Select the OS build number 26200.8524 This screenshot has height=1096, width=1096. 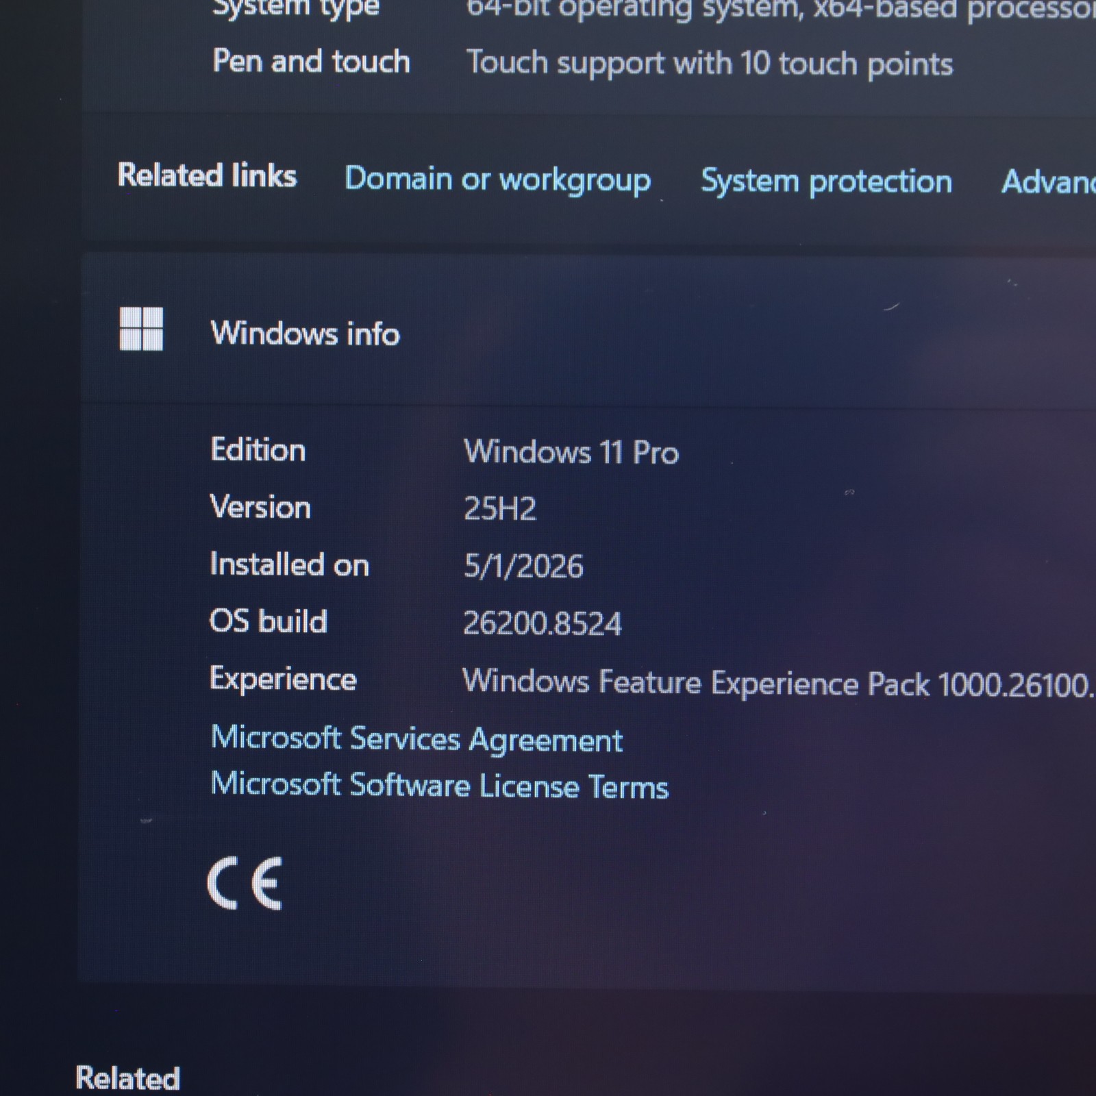tap(543, 623)
